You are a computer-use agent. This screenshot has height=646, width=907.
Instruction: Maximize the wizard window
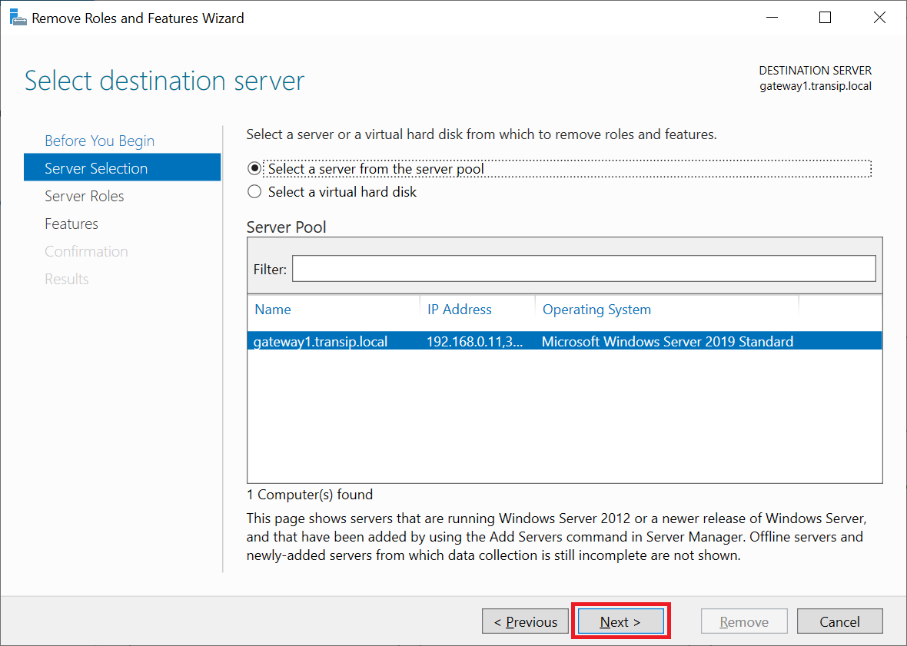pos(825,18)
